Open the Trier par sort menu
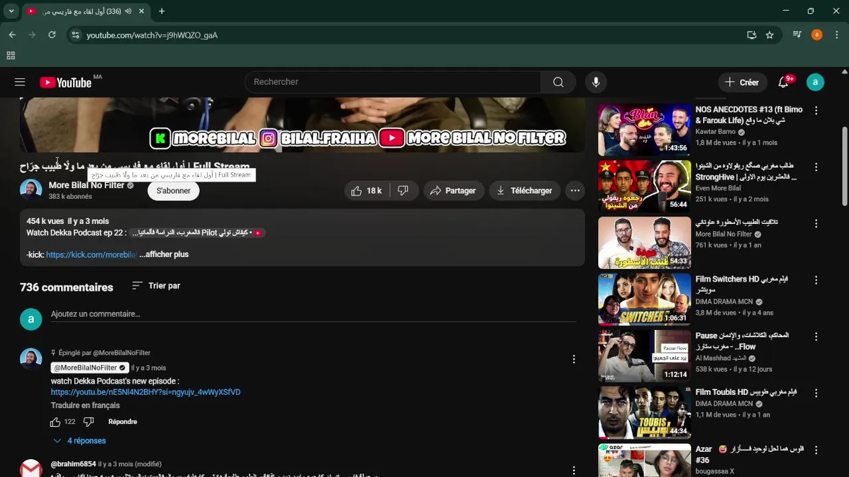Viewport: 849px width, 477px height. point(156,286)
